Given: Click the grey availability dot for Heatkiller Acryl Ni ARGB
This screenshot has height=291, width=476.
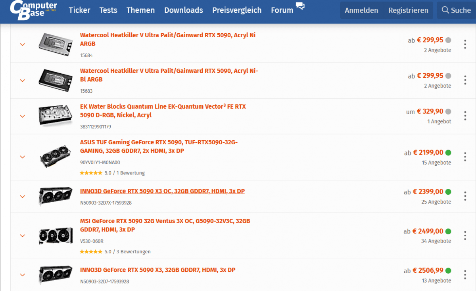Looking at the screenshot, I should click(448, 40).
